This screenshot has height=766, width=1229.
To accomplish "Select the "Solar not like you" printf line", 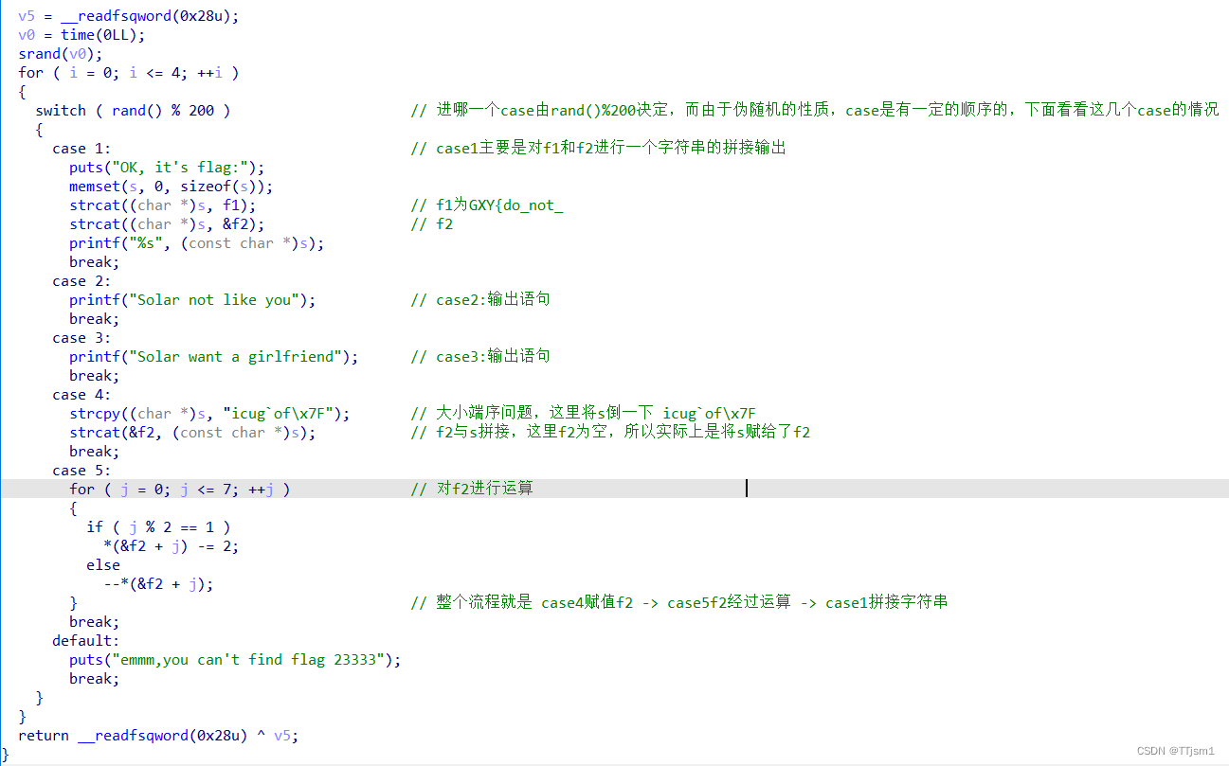I will click(x=192, y=300).
